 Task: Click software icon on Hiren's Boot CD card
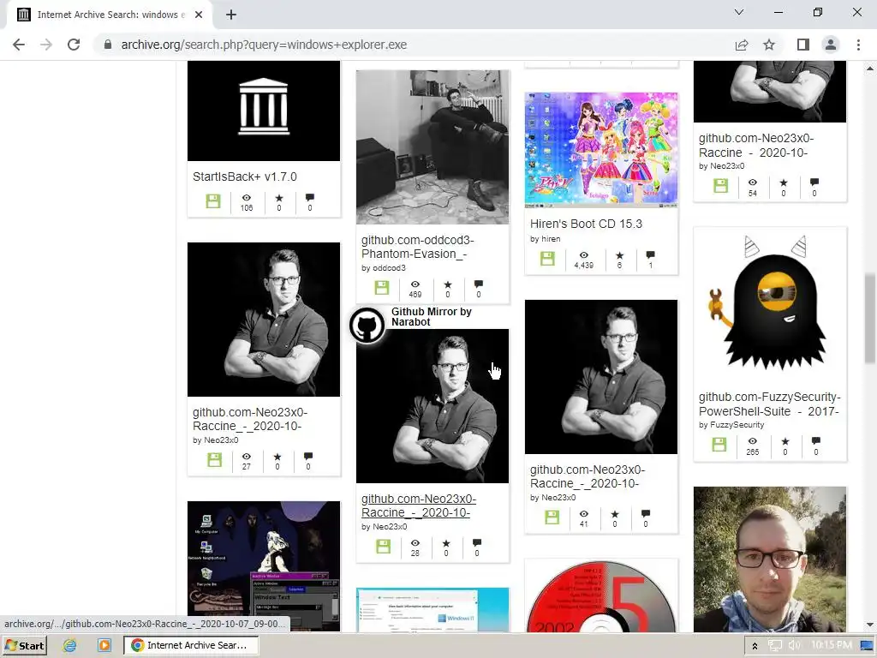547,259
